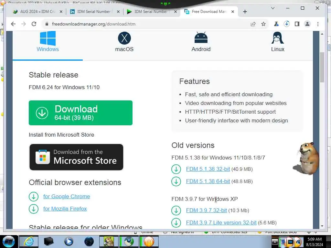The height and width of the screenshot is (248, 331).
Task: Click download icon next to FDM 3.9.7 32-bit
Action: [176, 211]
